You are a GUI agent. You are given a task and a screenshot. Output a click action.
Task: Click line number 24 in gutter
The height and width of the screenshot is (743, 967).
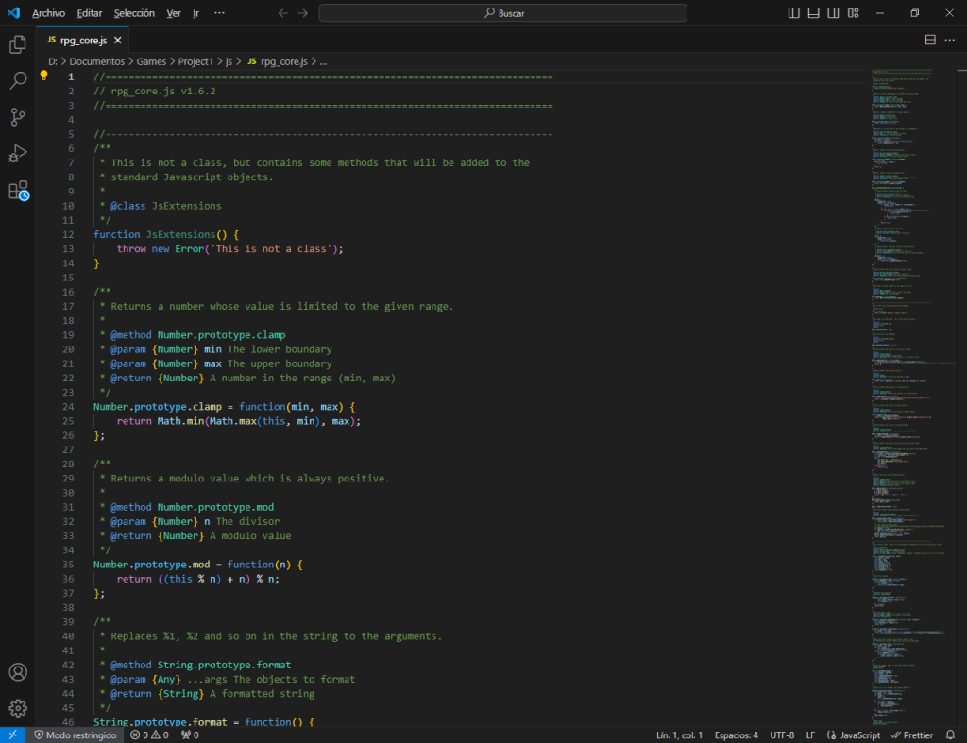click(68, 407)
